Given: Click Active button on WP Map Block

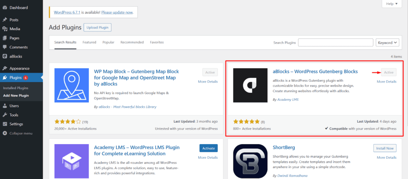Looking at the screenshot, I should pyautogui.click(x=210, y=72).
